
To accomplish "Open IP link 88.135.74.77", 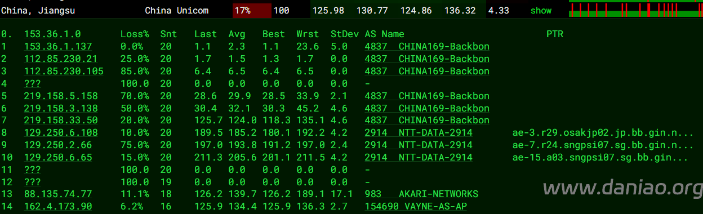I will [x=57, y=194].
